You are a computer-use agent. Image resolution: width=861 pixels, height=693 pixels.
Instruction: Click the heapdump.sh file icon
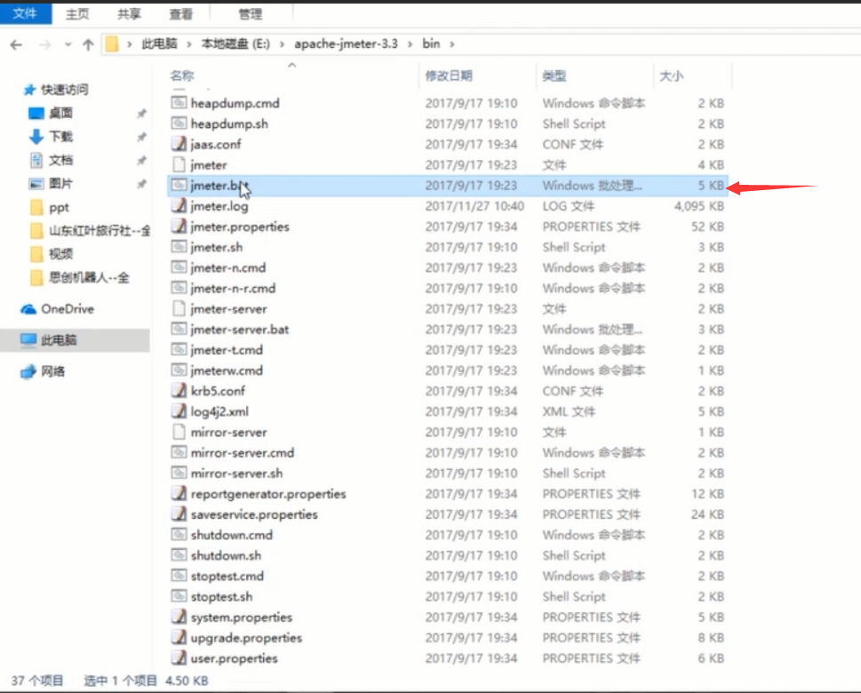[x=179, y=123]
